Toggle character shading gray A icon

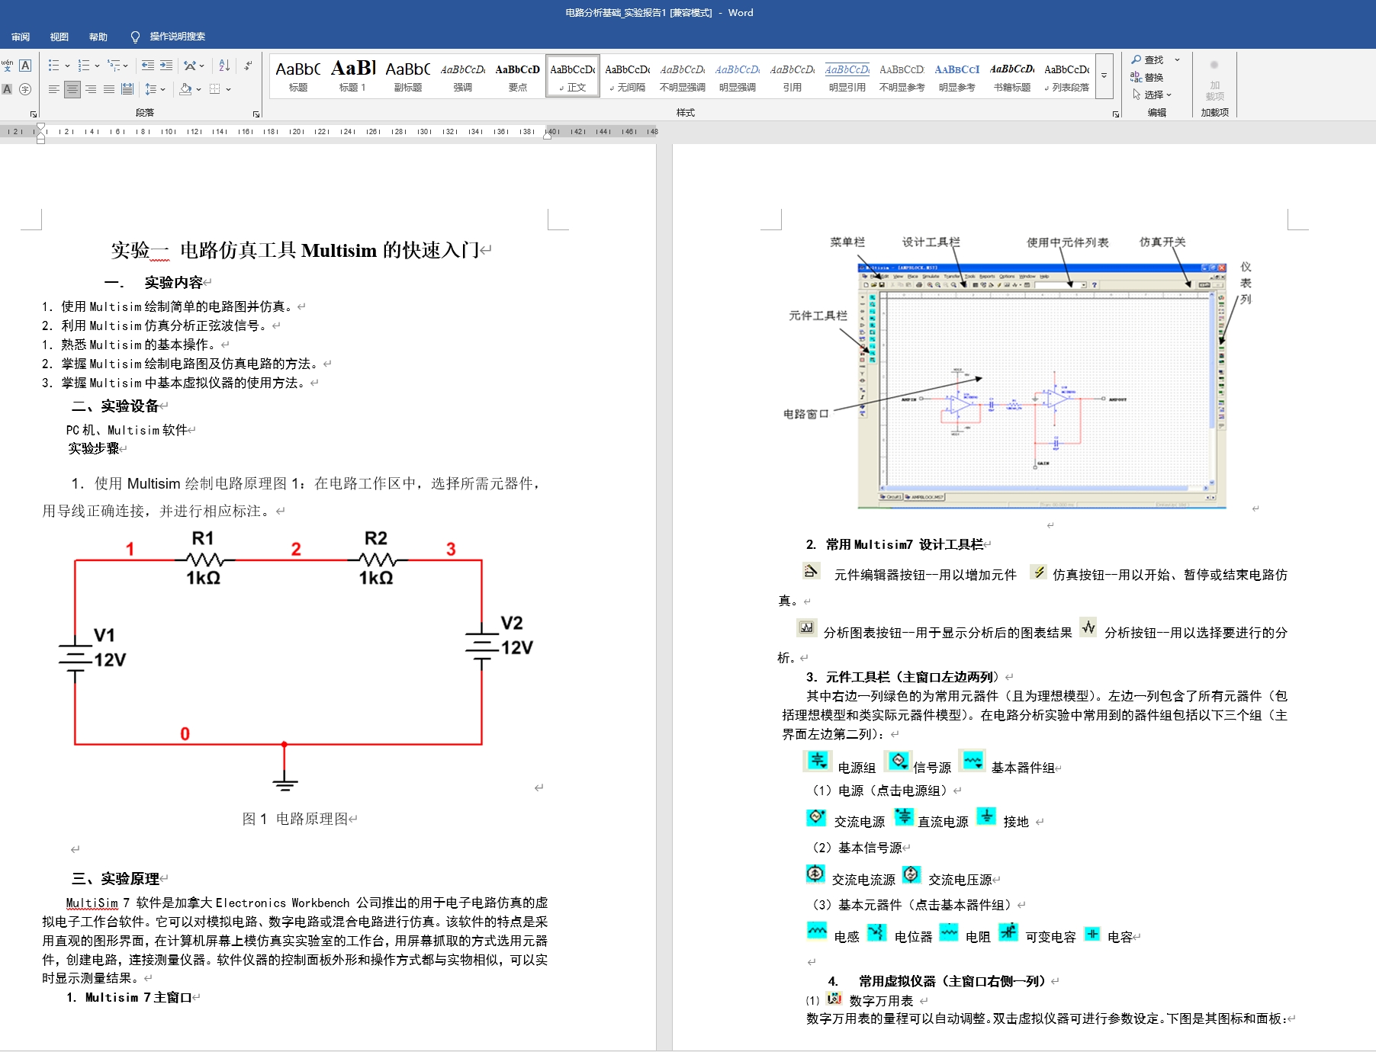point(7,89)
